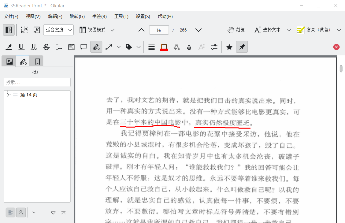Viewport: 345px width, 223px height.
Task: Open the 书签(B) menu
Action: 99,17
